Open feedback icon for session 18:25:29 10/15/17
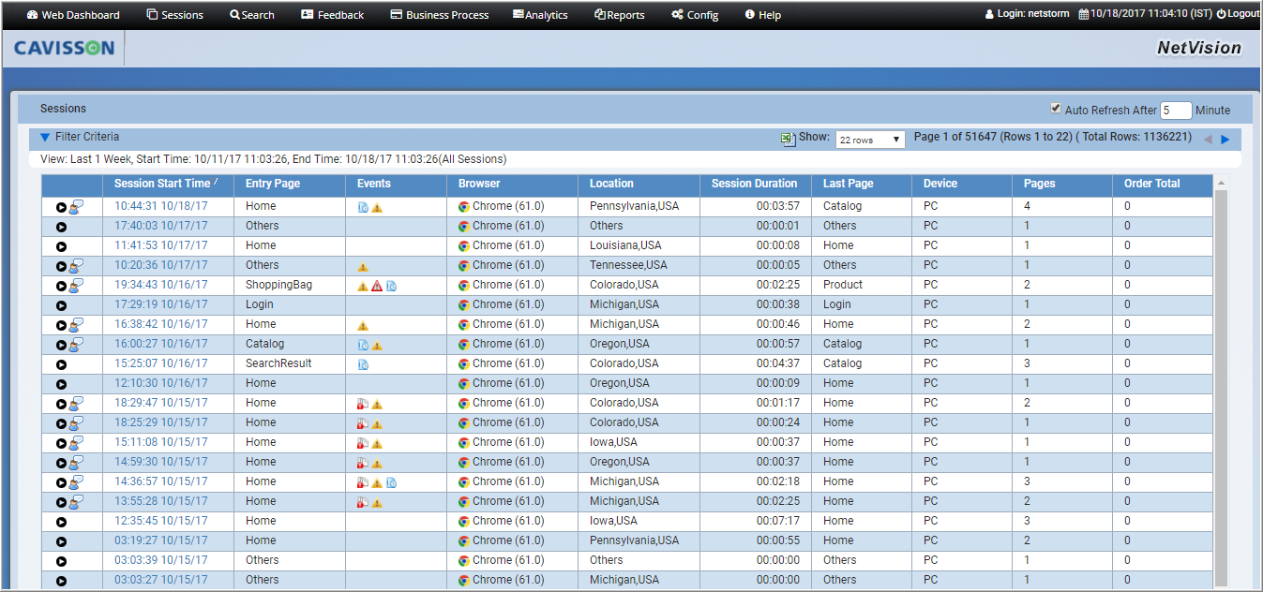1263x592 pixels. pos(76,422)
